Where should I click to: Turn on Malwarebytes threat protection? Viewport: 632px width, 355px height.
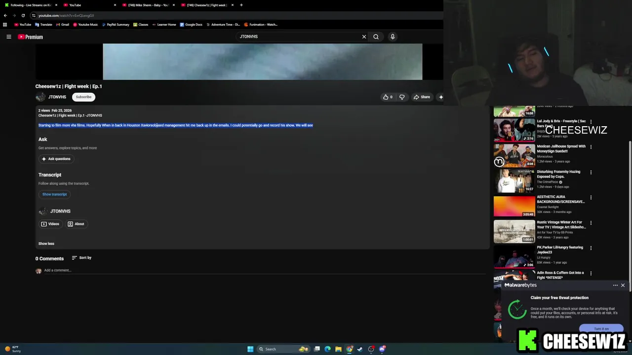pos(601,329)
